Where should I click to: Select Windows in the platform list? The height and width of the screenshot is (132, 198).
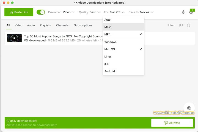[x=123, y=42]
